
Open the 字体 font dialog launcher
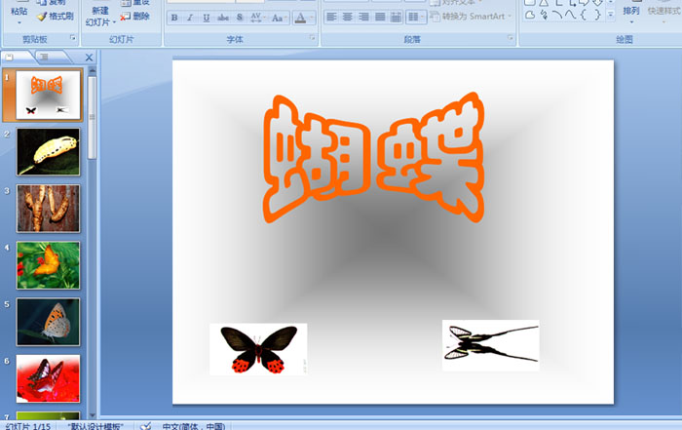click(x=312, y=38)
